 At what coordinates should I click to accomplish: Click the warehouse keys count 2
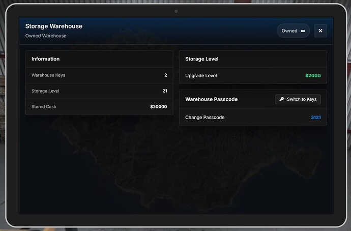tap(166, 75)
